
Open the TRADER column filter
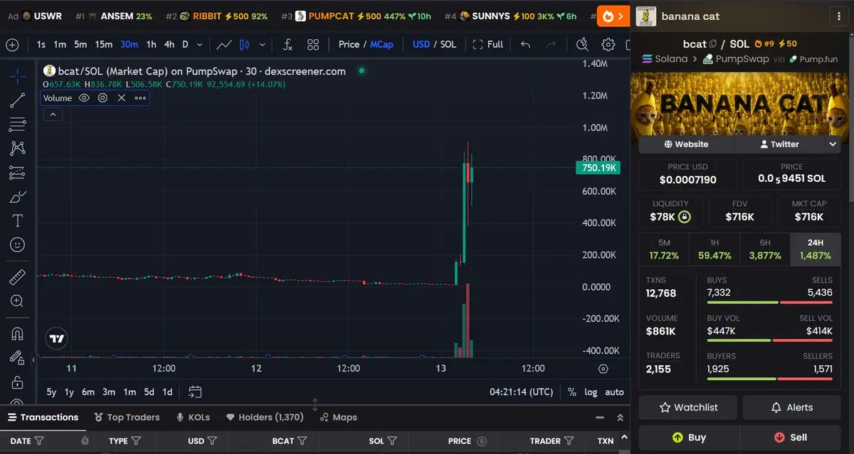(569, 441)
